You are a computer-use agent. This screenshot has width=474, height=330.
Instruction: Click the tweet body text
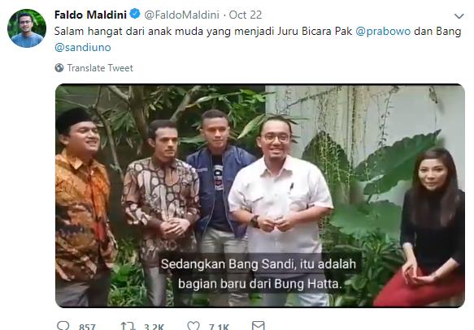pos(258,40)
